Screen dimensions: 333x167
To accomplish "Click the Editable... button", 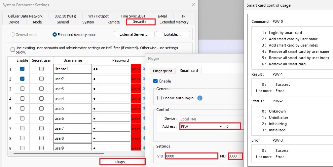I will coord(173,34).
